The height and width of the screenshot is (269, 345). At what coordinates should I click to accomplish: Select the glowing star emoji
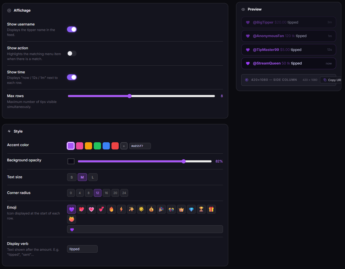(x=141, y=209)
